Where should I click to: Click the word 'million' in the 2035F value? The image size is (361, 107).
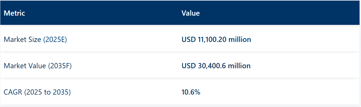pos(239,66)
